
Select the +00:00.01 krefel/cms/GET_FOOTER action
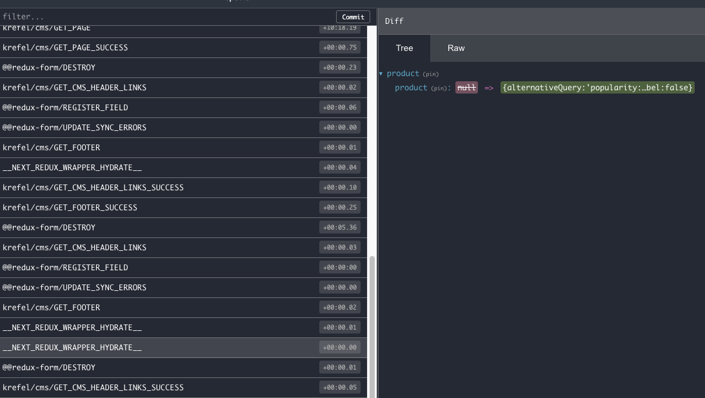click(183, 148)
